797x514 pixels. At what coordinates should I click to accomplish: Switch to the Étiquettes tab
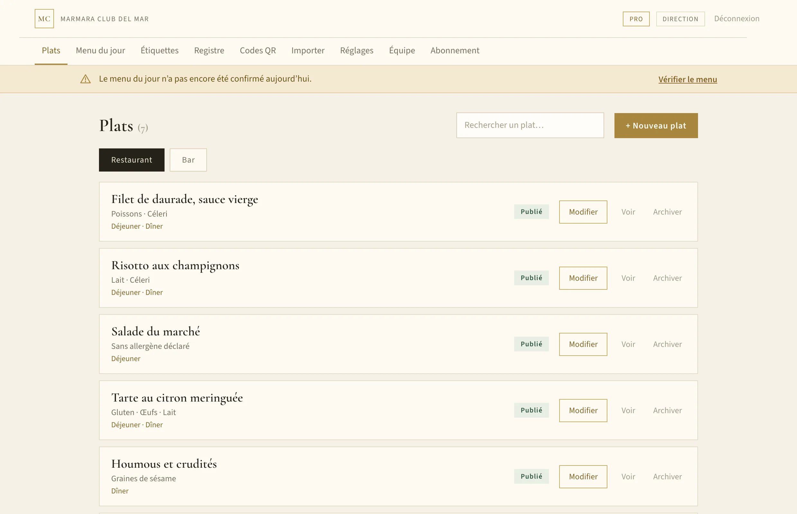(x=160, y=50)
